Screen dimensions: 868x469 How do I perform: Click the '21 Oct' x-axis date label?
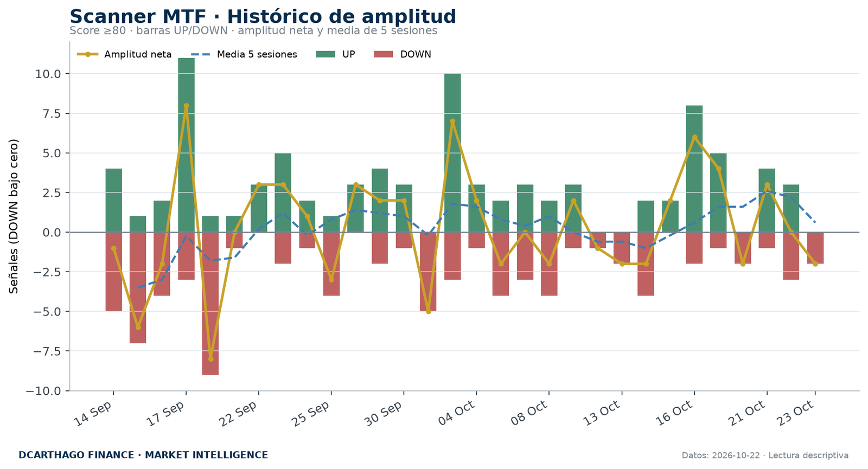click(x=748, y=414)
